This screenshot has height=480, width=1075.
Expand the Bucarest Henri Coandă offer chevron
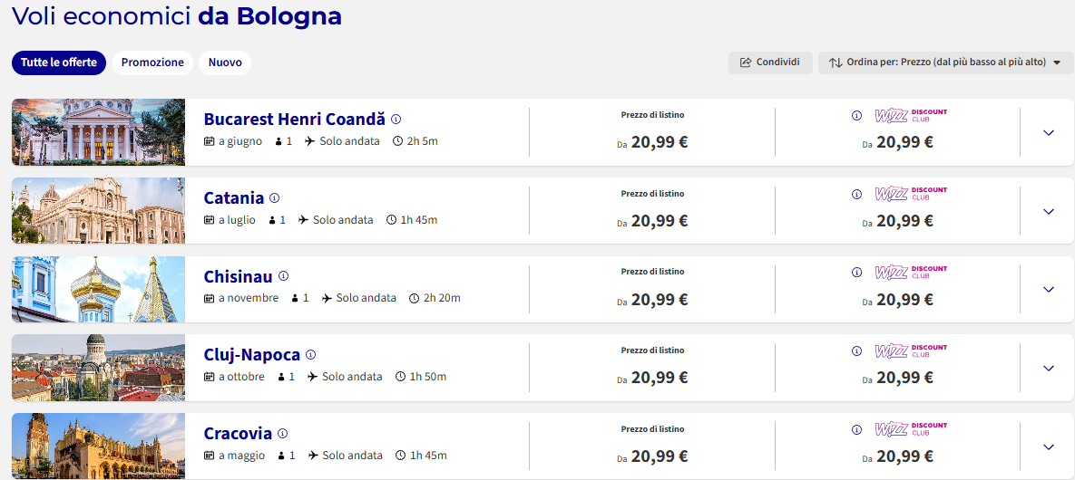[1048, 133]
